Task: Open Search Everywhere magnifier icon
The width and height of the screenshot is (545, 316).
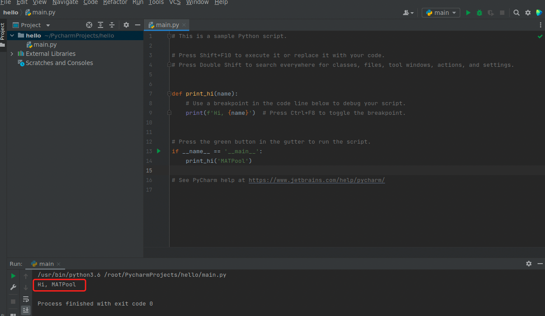Action: coord(517,13)
